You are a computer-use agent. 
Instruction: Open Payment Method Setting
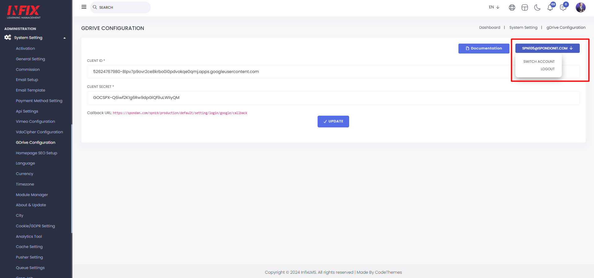[39, 101]
